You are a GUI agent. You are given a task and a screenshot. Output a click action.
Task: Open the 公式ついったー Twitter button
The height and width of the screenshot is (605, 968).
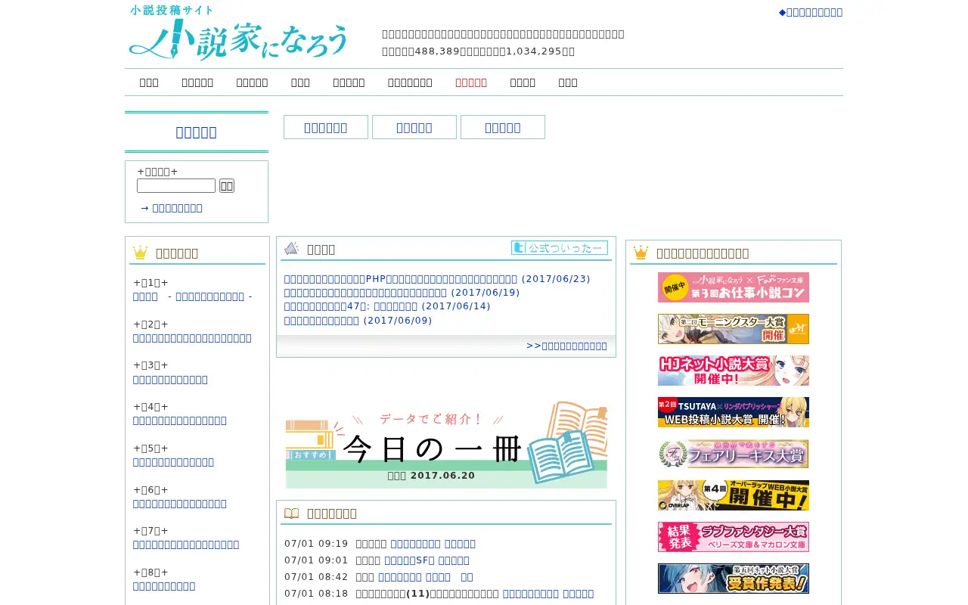560,247
